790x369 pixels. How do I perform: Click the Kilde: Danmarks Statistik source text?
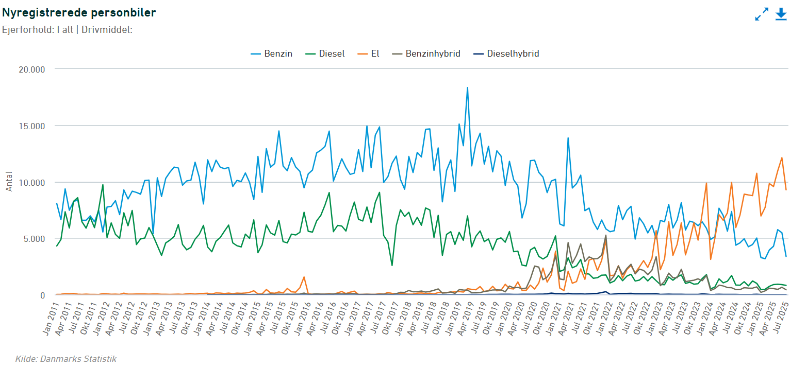(x=66, y=359)
